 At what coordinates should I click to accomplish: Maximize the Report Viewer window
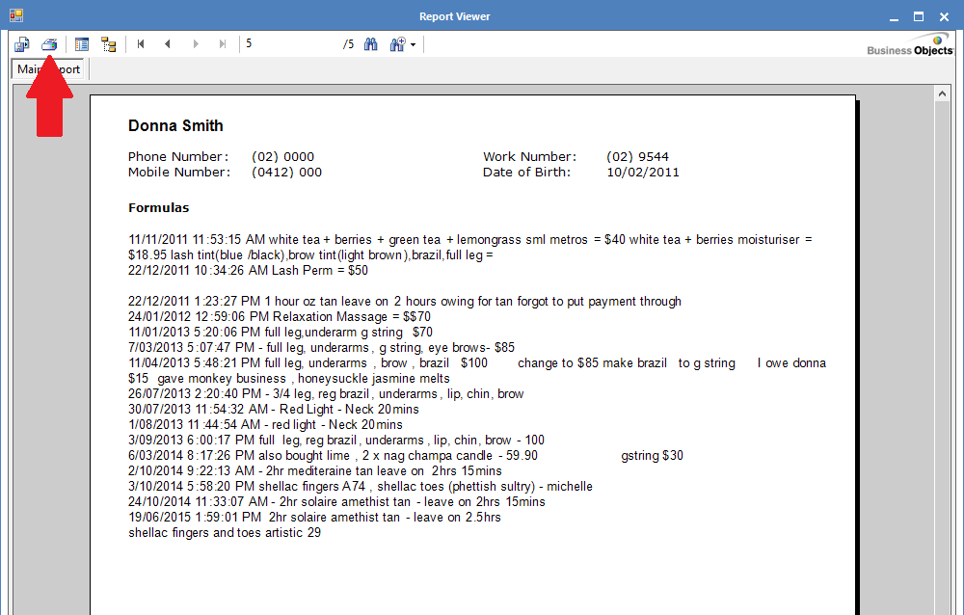coord(919,15)
